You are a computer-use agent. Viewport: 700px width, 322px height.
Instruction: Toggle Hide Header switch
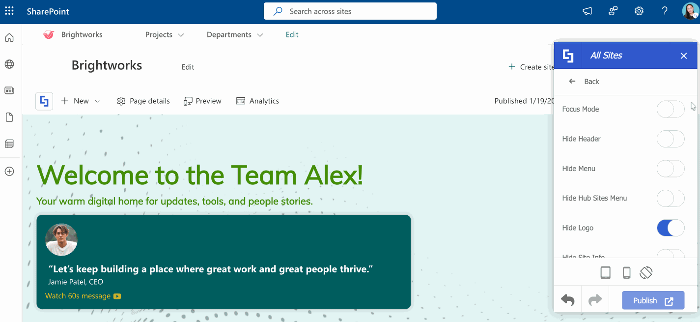point(671,139)
